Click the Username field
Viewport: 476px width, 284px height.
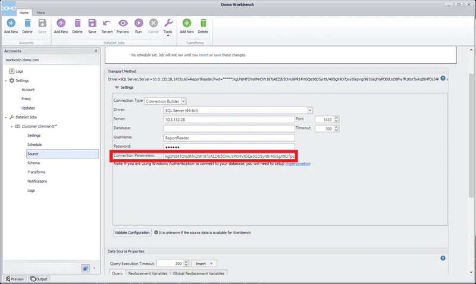(x=229, y=138)
